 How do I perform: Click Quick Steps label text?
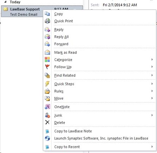pos(64,84)
